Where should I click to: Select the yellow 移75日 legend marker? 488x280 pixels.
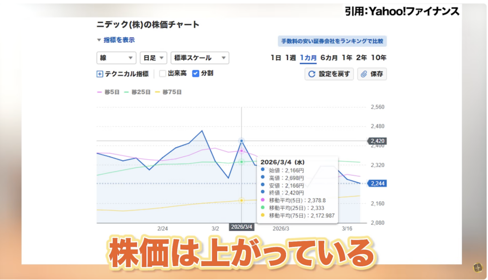pos(157,91)
